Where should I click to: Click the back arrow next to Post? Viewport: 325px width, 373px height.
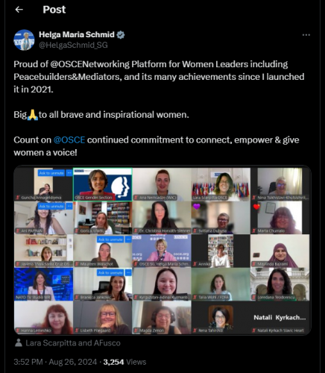pyautogui.click(x=19, y=10)
